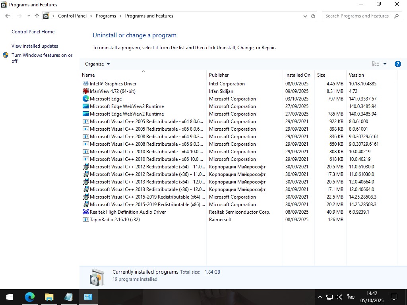
Task: Click icon of Visual C++ 2012 (x64) row
Action: 86,166
